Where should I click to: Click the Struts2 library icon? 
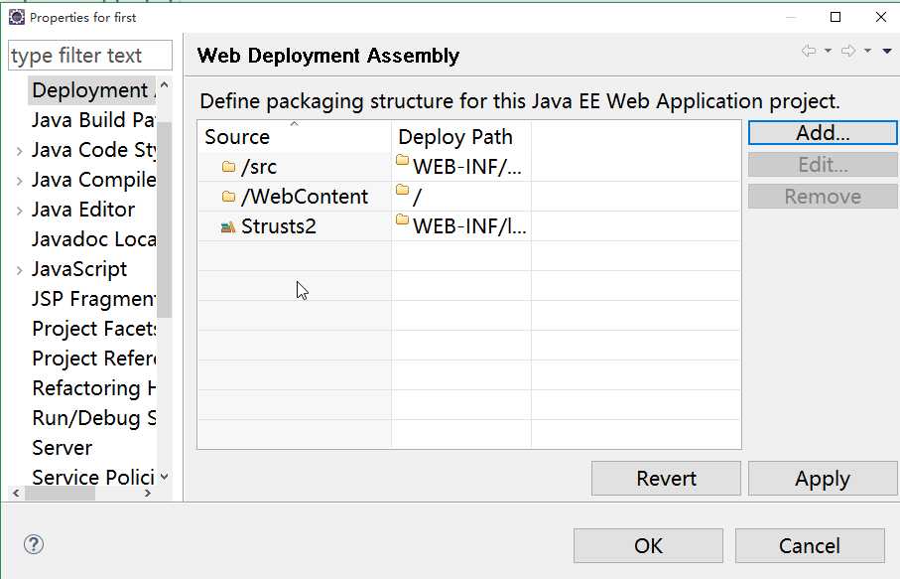tap(228, 226)
